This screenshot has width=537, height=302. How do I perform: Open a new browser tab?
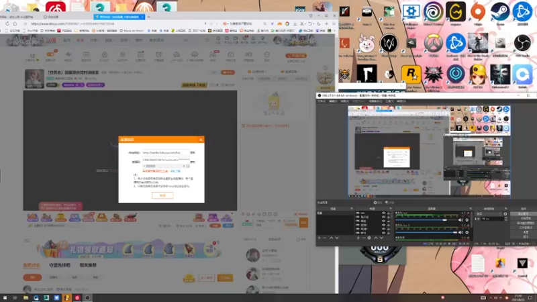tap(148, 16)
